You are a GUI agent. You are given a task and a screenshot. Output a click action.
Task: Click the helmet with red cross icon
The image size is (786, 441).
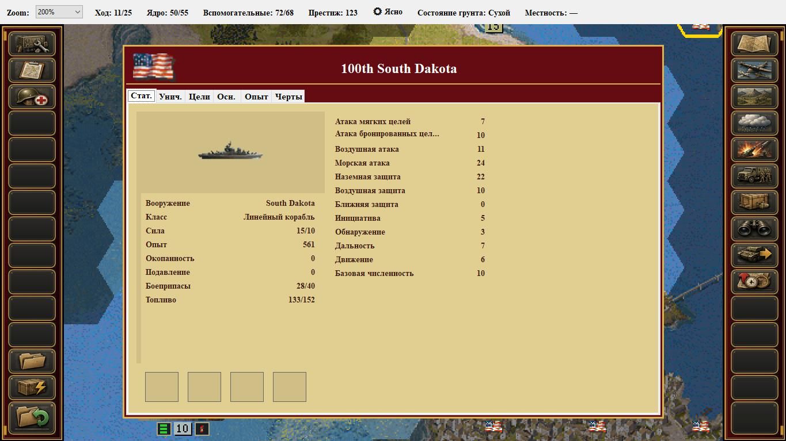pos(32,97)
